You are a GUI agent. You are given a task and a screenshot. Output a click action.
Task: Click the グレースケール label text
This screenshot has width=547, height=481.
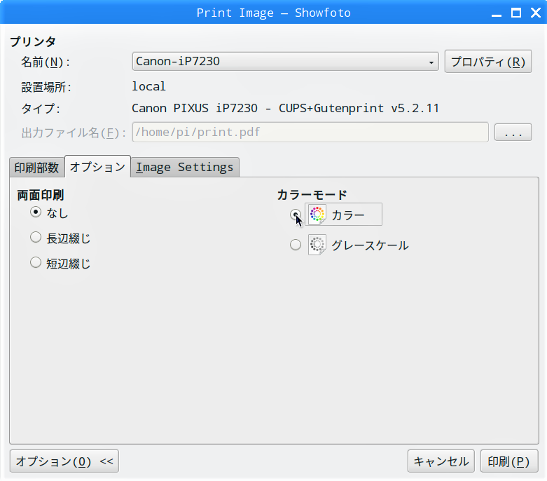coord(370,245)
